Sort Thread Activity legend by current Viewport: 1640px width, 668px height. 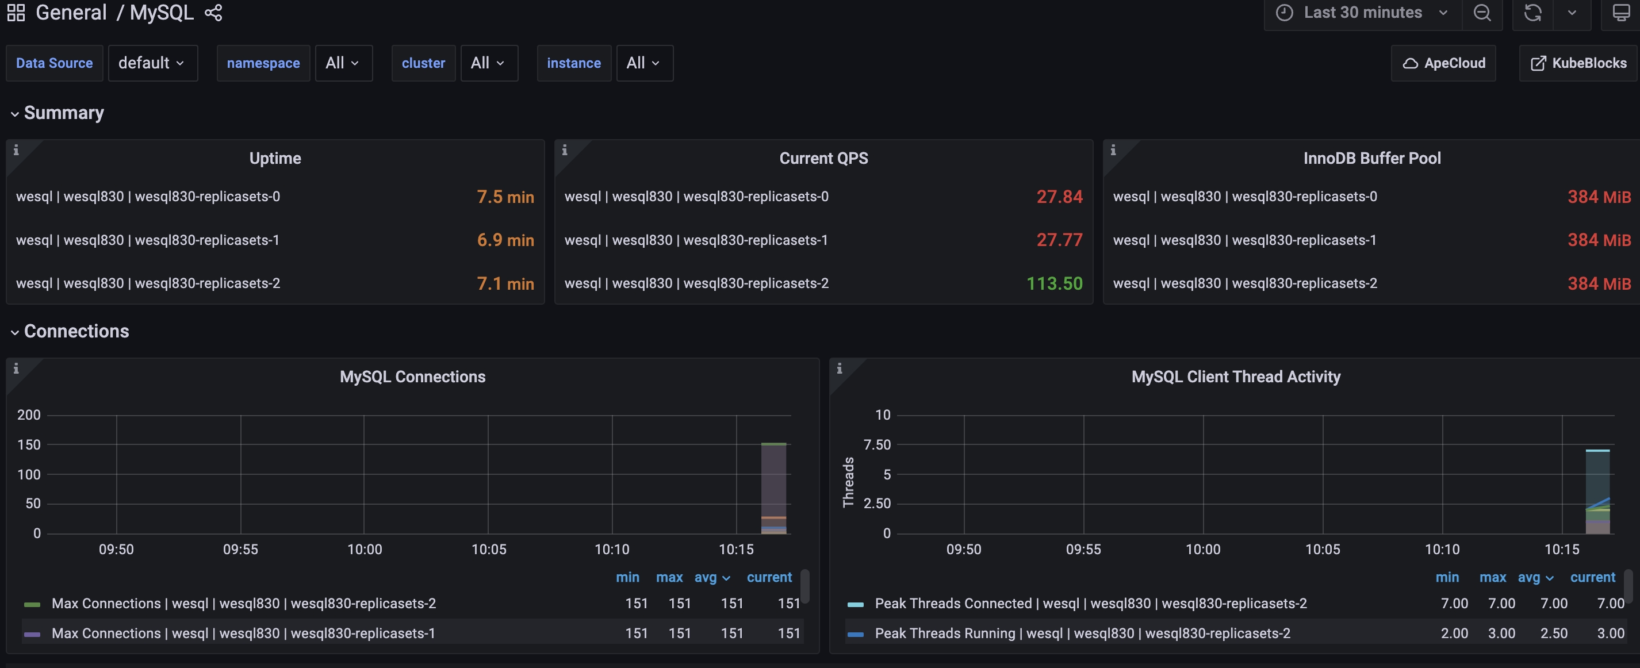[1592, 577]
